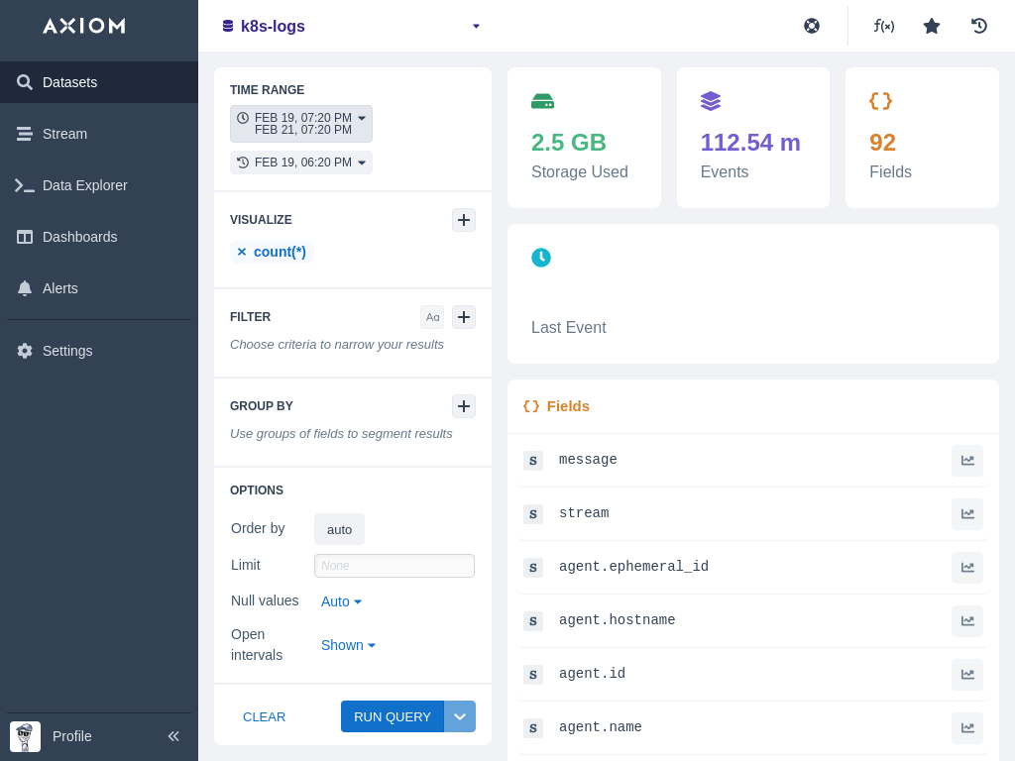This screenshot has width=1015, height=761.
Task: Click into the Limit input field
Action: point(395,566)
